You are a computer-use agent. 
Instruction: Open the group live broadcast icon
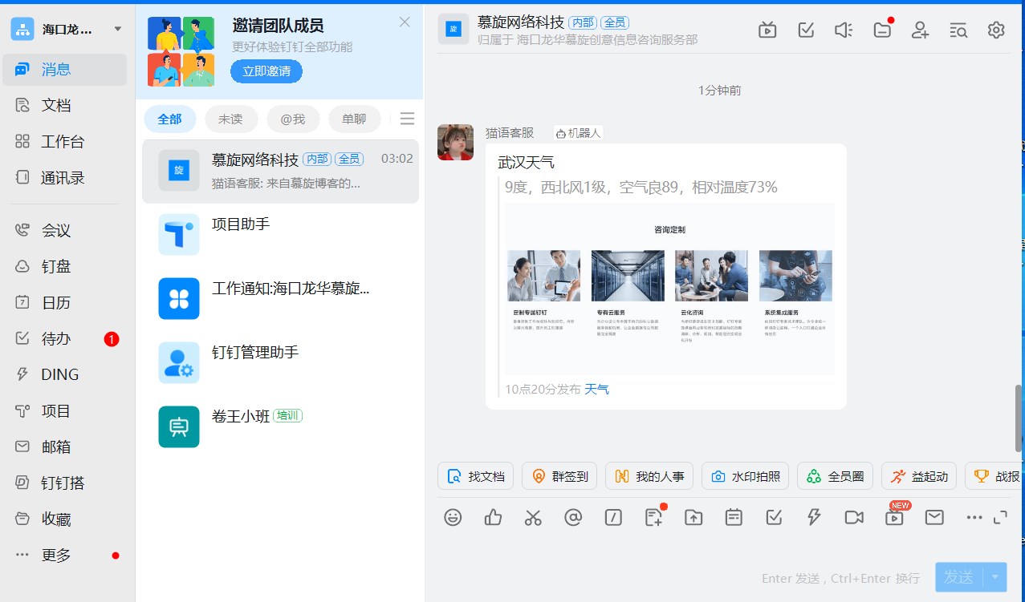[x=767, y=30]
